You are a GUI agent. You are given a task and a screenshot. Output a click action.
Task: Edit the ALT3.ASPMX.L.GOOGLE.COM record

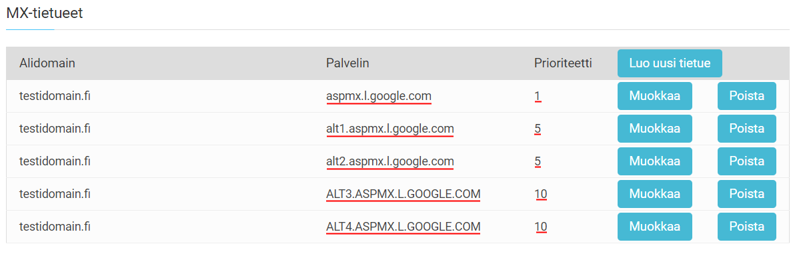tap(655, 194)
